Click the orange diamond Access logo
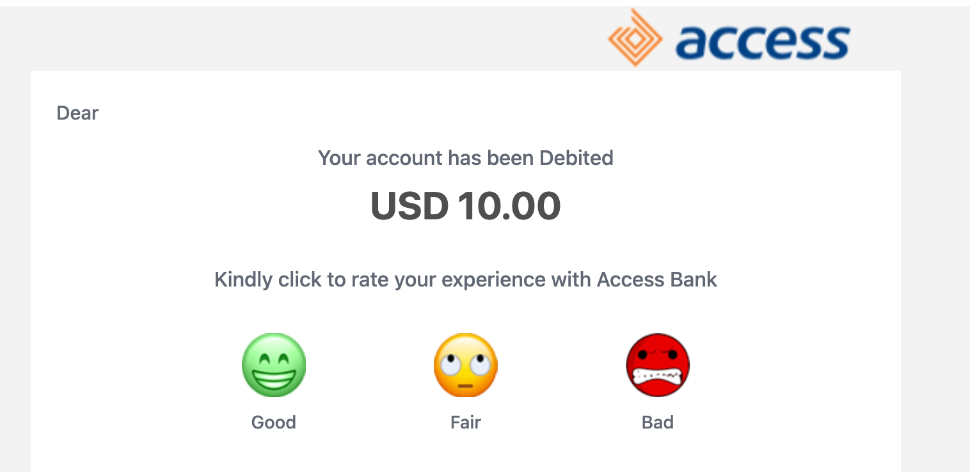Screen dimensions: 970x472 [x=634, y=37]
